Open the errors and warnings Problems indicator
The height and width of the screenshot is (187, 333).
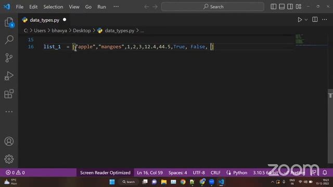[15, 172]
